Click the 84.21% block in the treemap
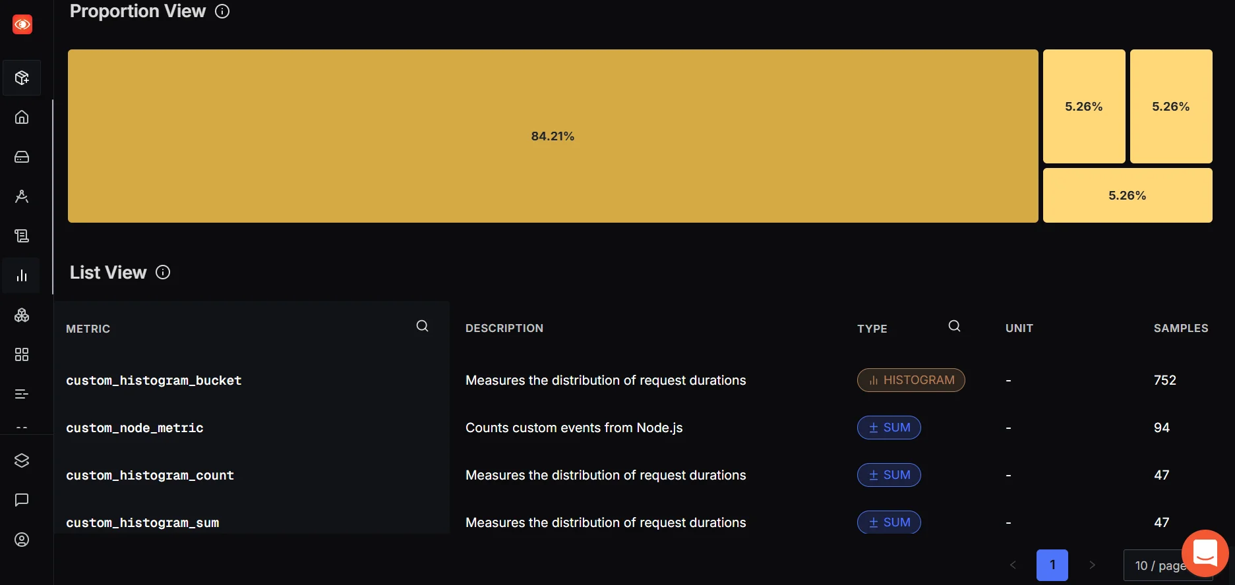This screenshot has height=585, width=1235. coord(553,136)
